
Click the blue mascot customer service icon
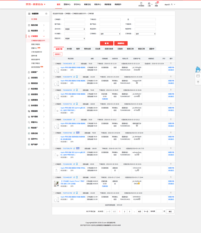point(198,69)
